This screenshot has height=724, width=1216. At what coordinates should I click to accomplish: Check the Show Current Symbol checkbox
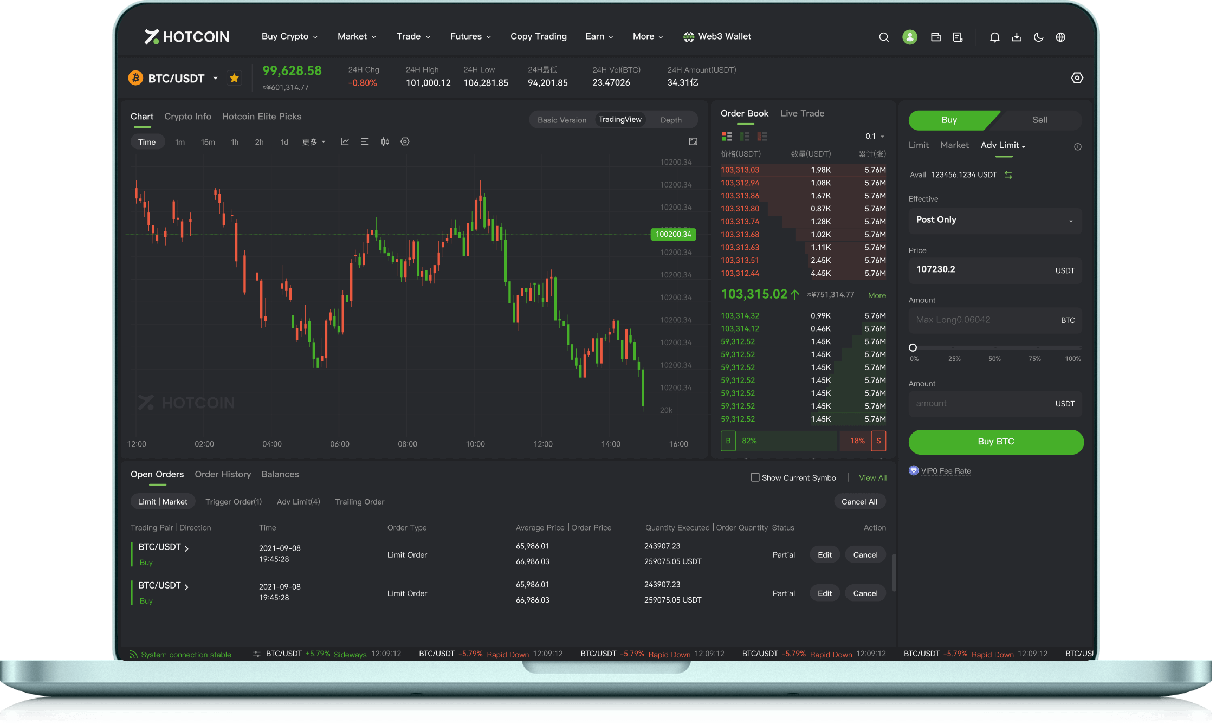coord(755,477)
